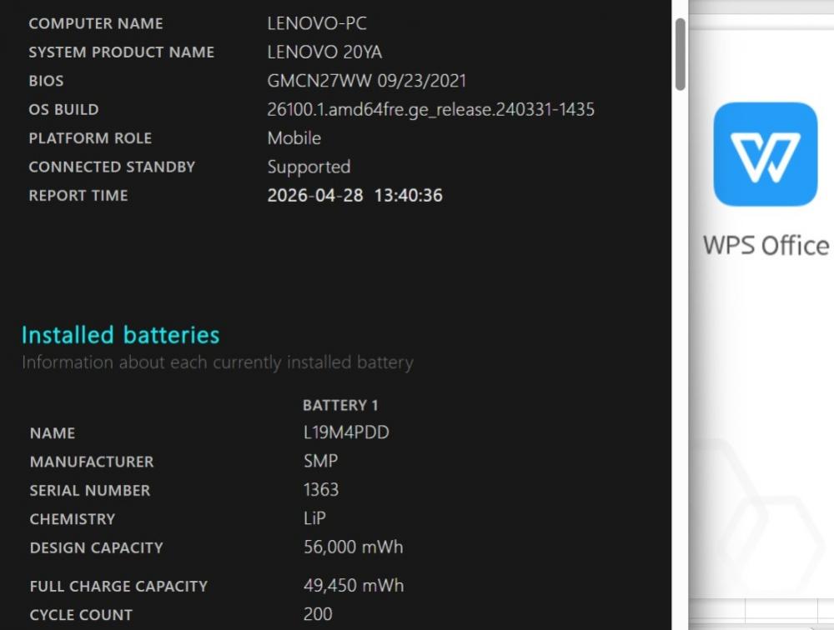Screen dimensions: 834x630
Task: Click the BATTERY 1 column header
Action: [340, 406]
